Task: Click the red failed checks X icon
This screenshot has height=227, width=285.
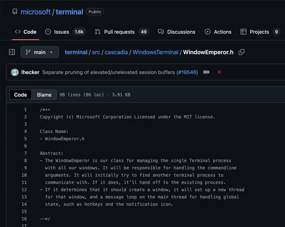Action: [219, 72]
